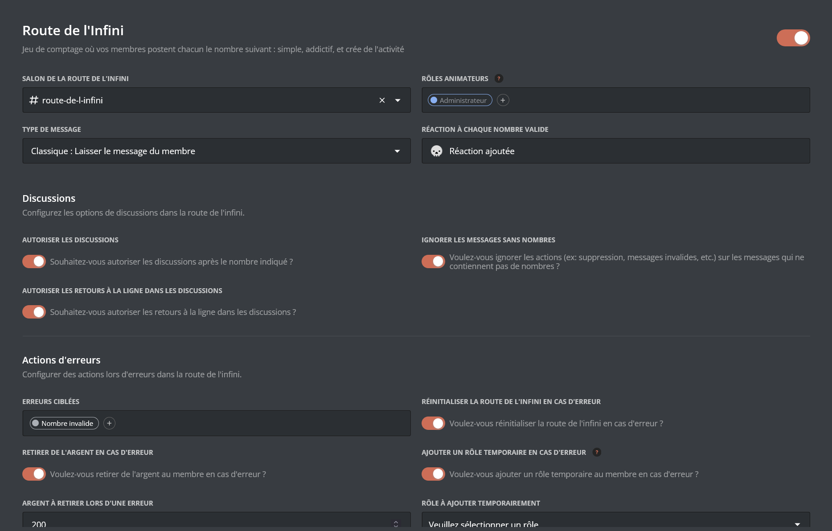Image resolution: width=832 pixels, height=531 pixels.
Task: Add another animator role with plus icon
Action: click(x=503, y=100)
